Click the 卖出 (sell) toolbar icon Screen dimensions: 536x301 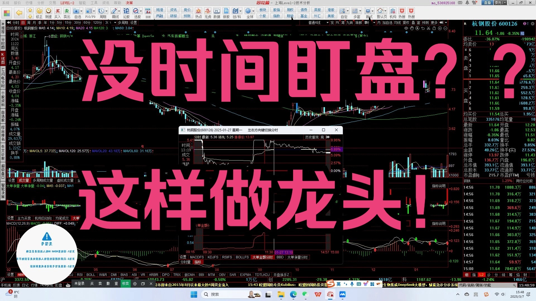tap(67, 11)
